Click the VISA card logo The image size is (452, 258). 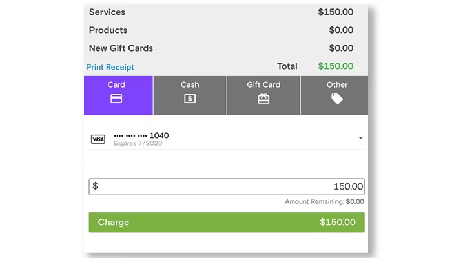pos(98,139)
